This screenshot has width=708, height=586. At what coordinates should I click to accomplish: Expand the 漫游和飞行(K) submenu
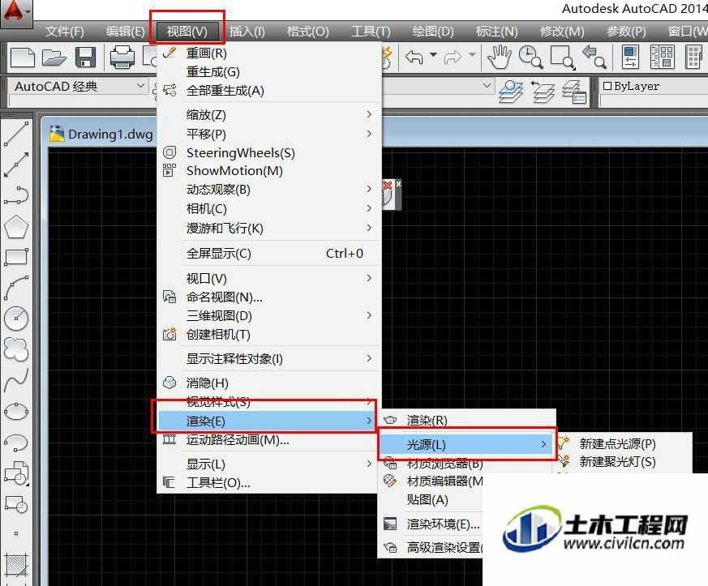point(269,229)
